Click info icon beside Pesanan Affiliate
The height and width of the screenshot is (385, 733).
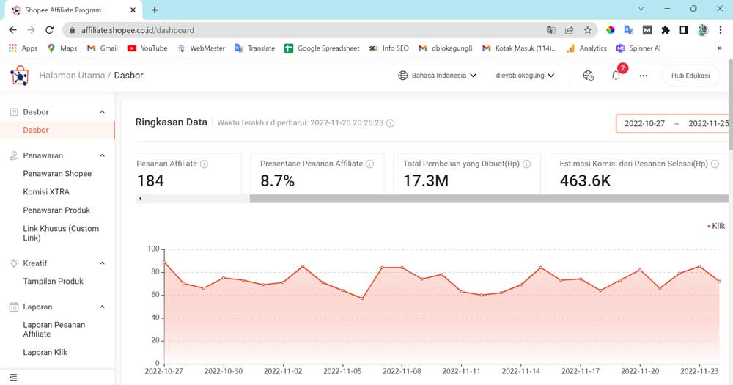point(205,164)
